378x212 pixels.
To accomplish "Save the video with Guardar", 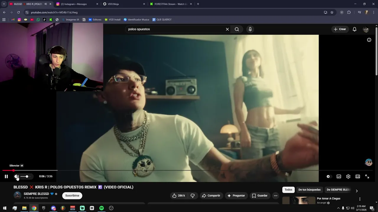I will pyautogui.click(x=260, y=196).
